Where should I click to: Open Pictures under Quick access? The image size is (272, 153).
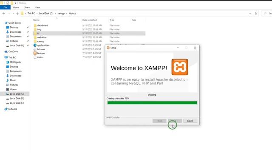pos(14,41)
